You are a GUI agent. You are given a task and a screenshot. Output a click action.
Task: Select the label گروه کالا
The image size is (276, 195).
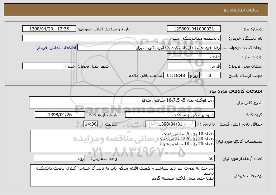coord(254,115)
